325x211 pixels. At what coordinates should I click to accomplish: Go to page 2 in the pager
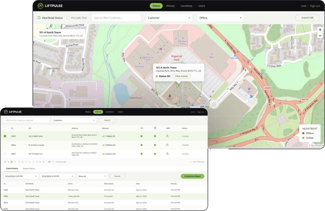15,162
